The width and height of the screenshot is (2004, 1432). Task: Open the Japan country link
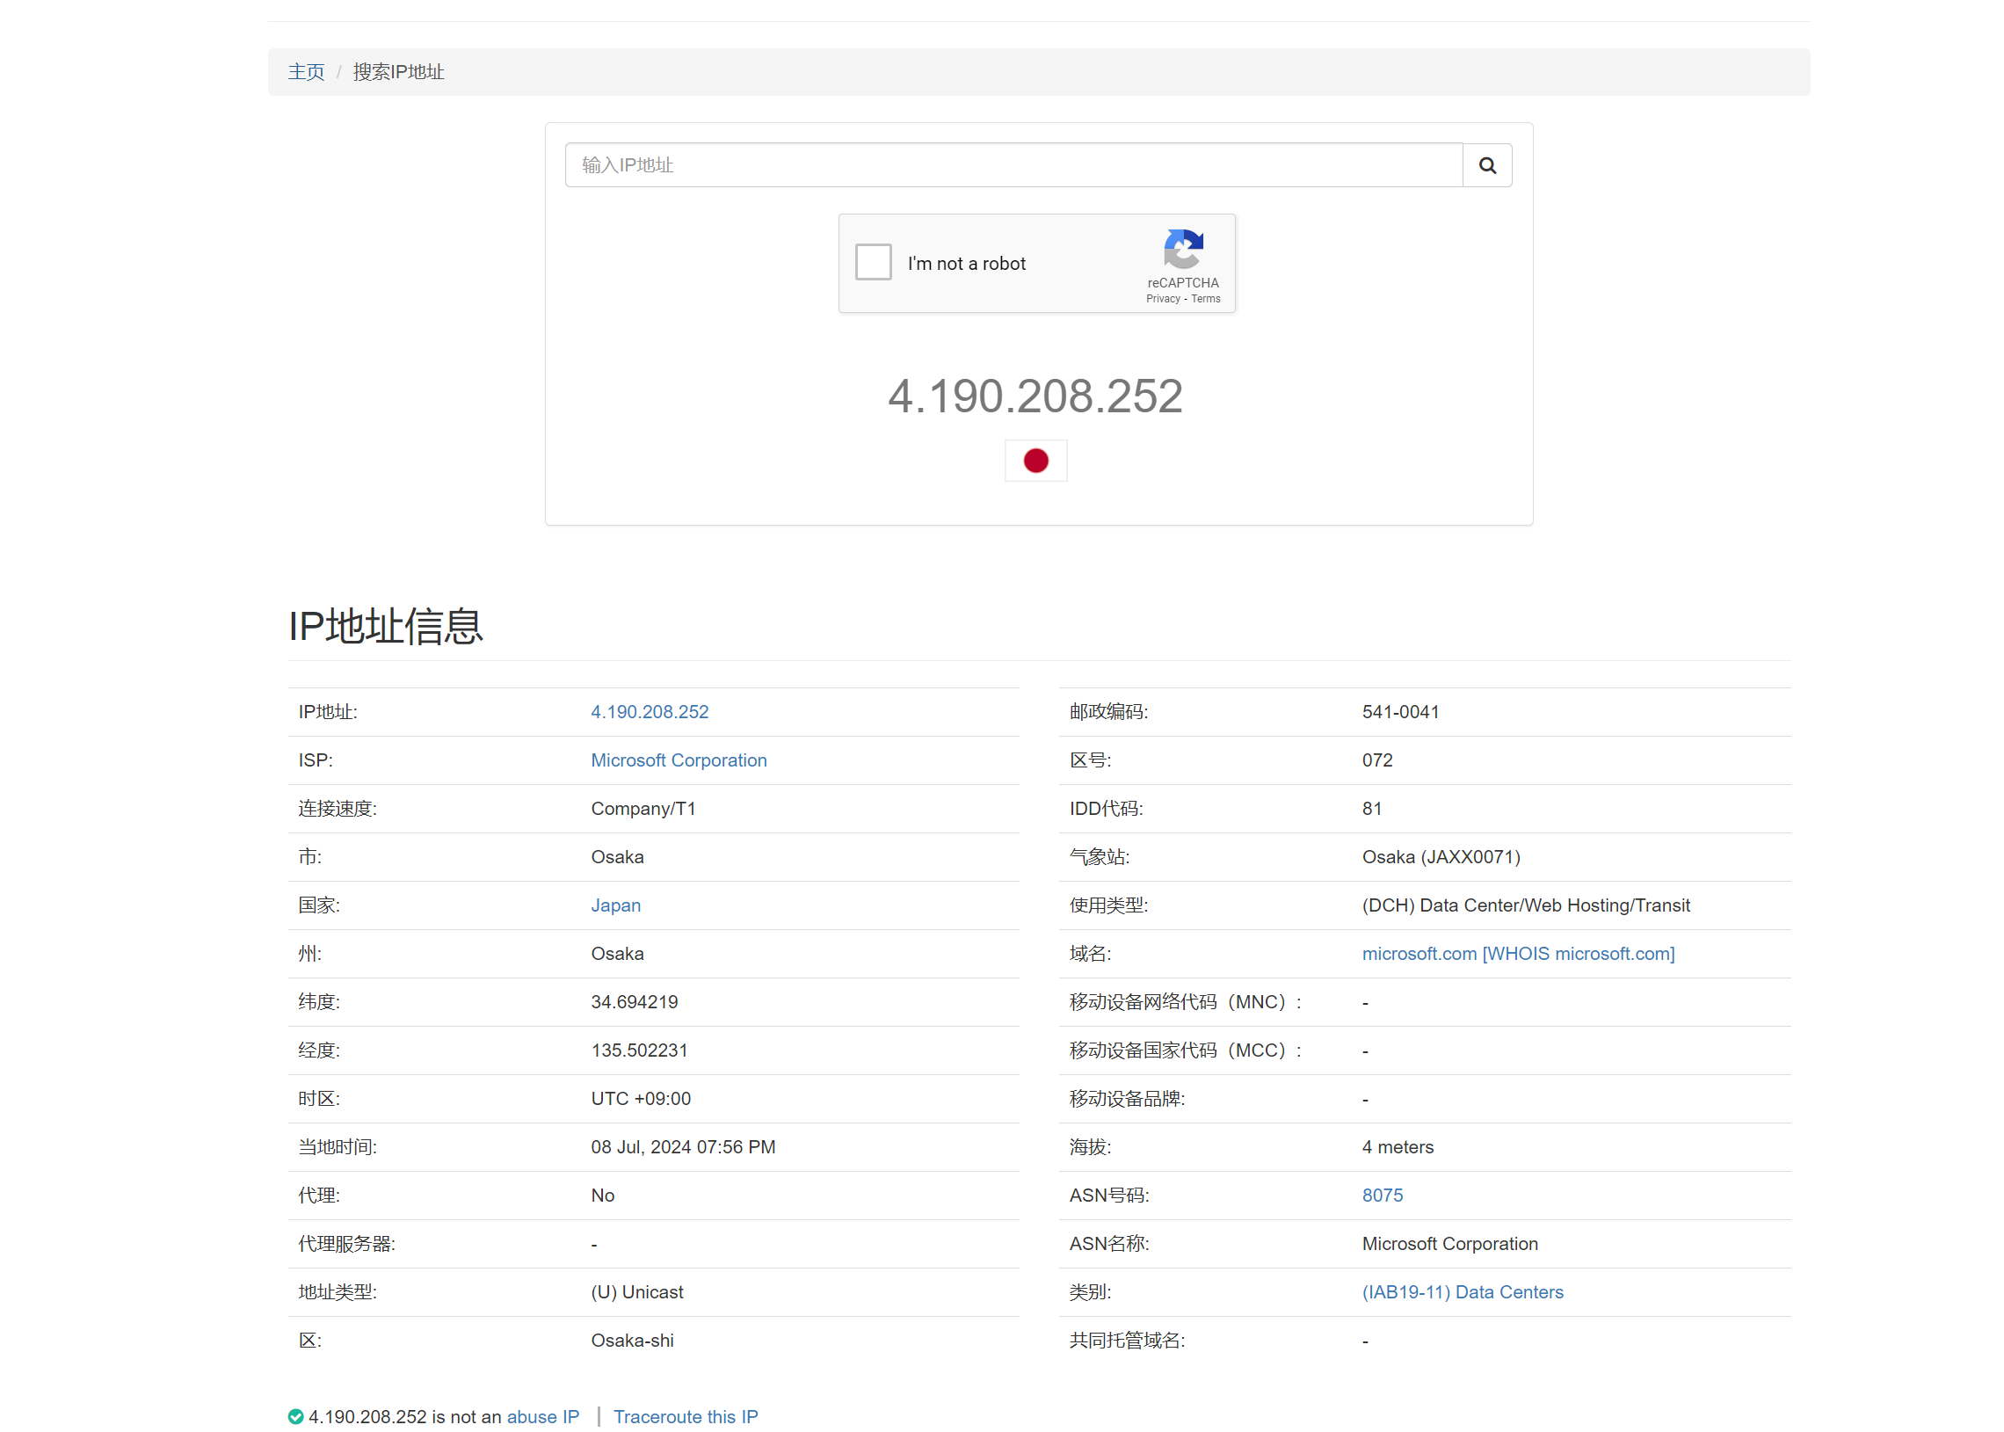click(x=615, y=905)
